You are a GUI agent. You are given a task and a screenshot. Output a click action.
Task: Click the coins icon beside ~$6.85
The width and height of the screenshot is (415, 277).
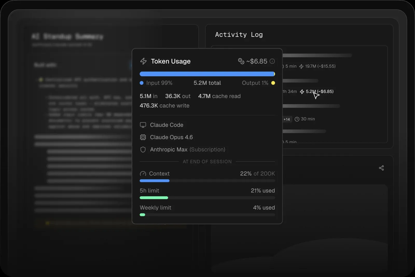(x=241, y=61)
